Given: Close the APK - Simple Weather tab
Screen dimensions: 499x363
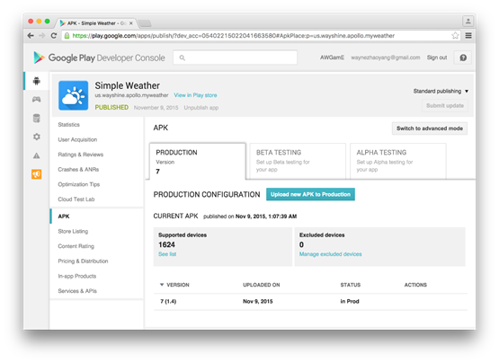Looking at the screenshot, I should coord(130,23).
